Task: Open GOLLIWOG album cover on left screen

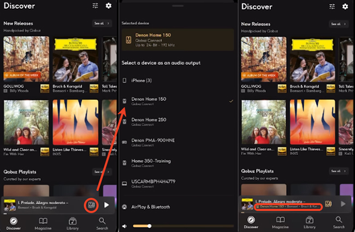Action: pos(26,59)
